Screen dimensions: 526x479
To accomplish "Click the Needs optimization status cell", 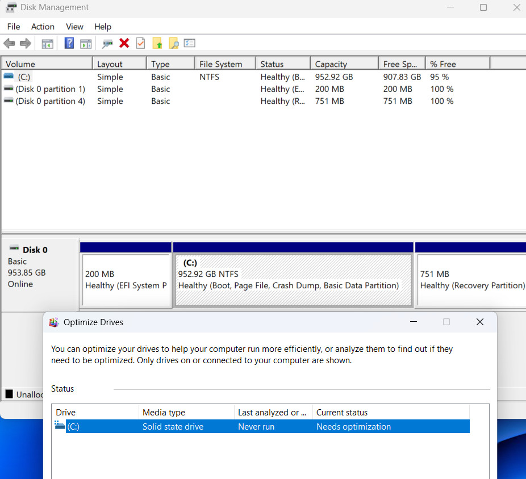I will (x=353, y=426).
